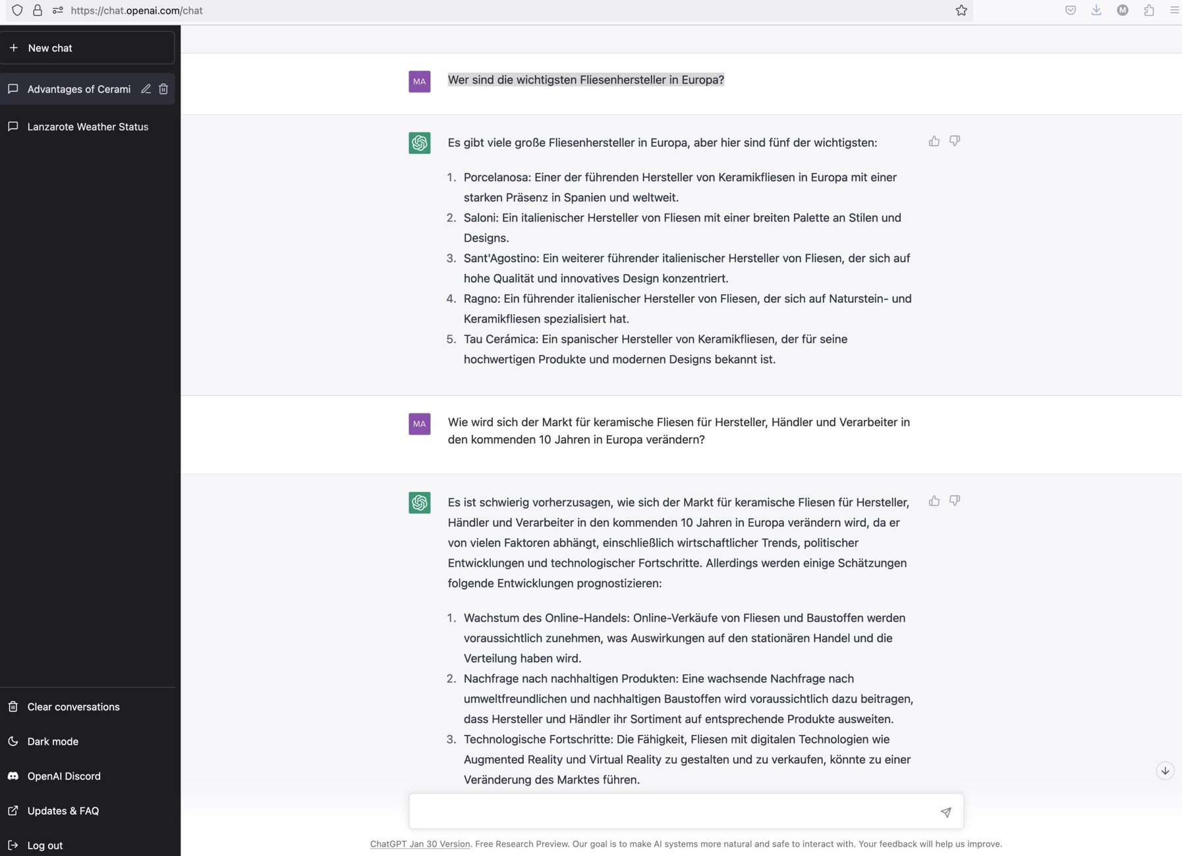Thumbs up the market forecast response
The height and width of the screenshot is (856, 1182).
[x=934, y=501]
